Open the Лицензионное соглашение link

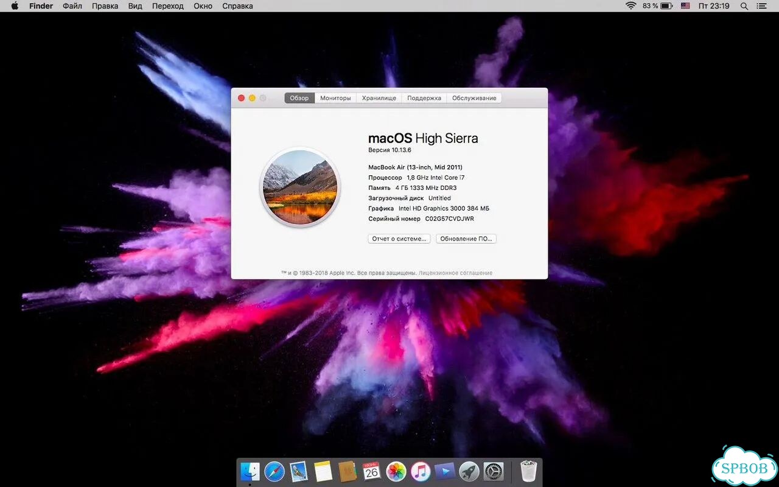[x=456, y=273]
